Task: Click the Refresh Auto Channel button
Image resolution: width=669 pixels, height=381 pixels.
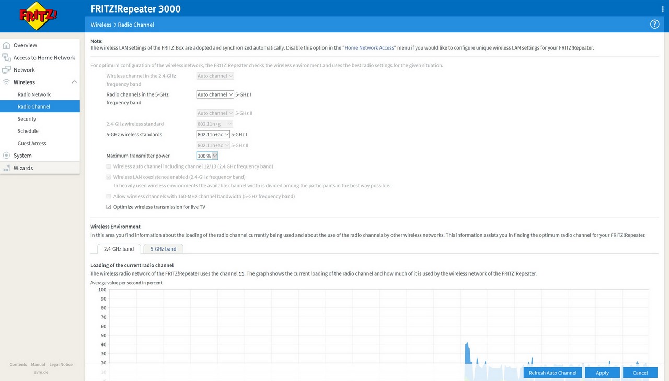Action: tap(552, 373)
